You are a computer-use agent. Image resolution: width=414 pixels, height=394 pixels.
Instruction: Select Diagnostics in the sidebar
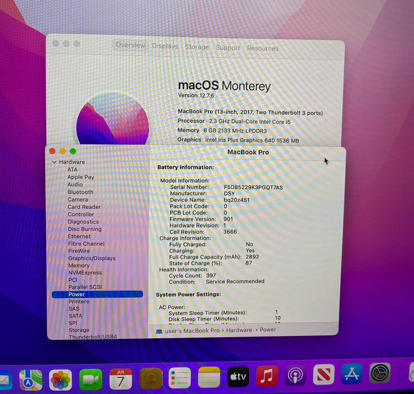(x=83, y=221)
